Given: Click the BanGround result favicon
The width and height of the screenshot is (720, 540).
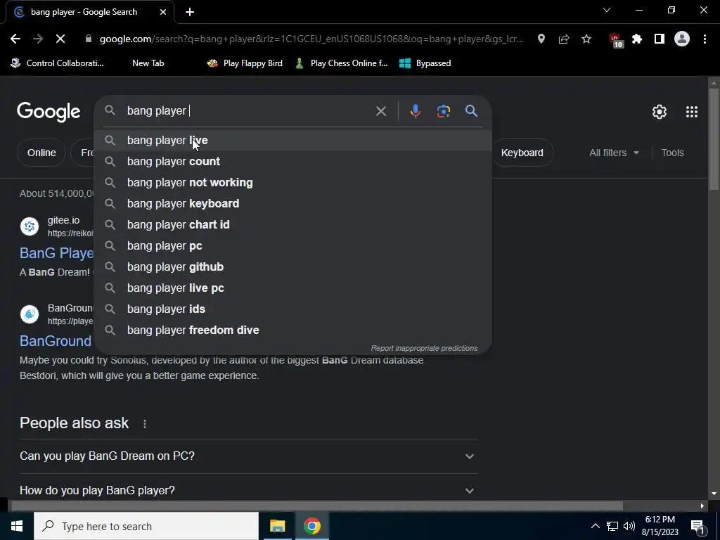Looking at the screenshot, I should click(x=30, y=314).
